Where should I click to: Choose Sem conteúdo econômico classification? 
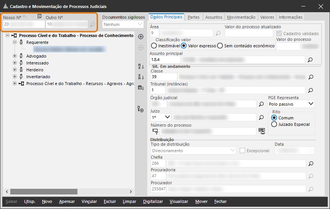[x=220, y=46]
